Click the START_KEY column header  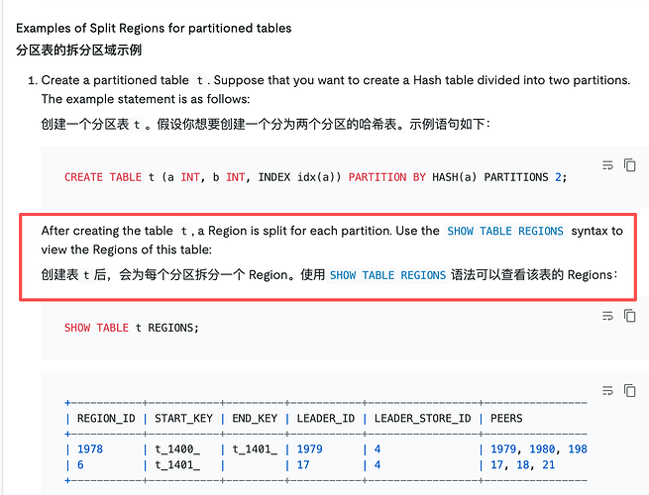[183, 419]
